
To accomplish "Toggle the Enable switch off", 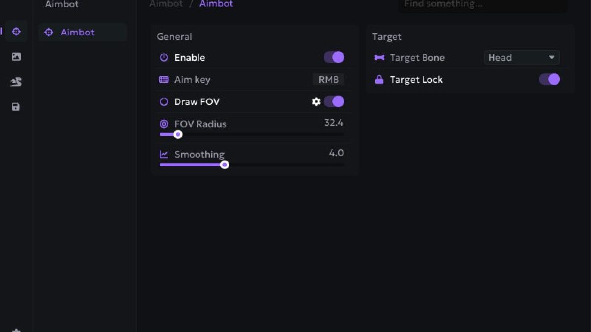I will [334, 57].
